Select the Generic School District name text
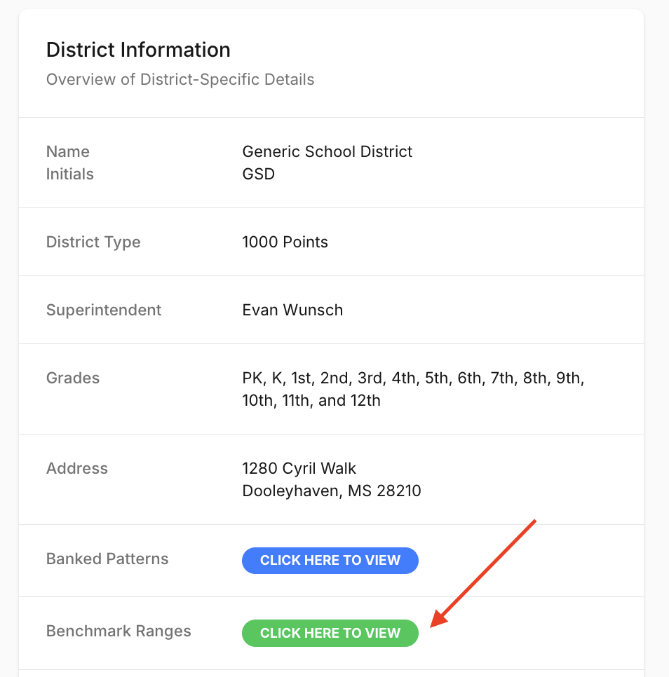The image size is (669, 677). (327, 151)
